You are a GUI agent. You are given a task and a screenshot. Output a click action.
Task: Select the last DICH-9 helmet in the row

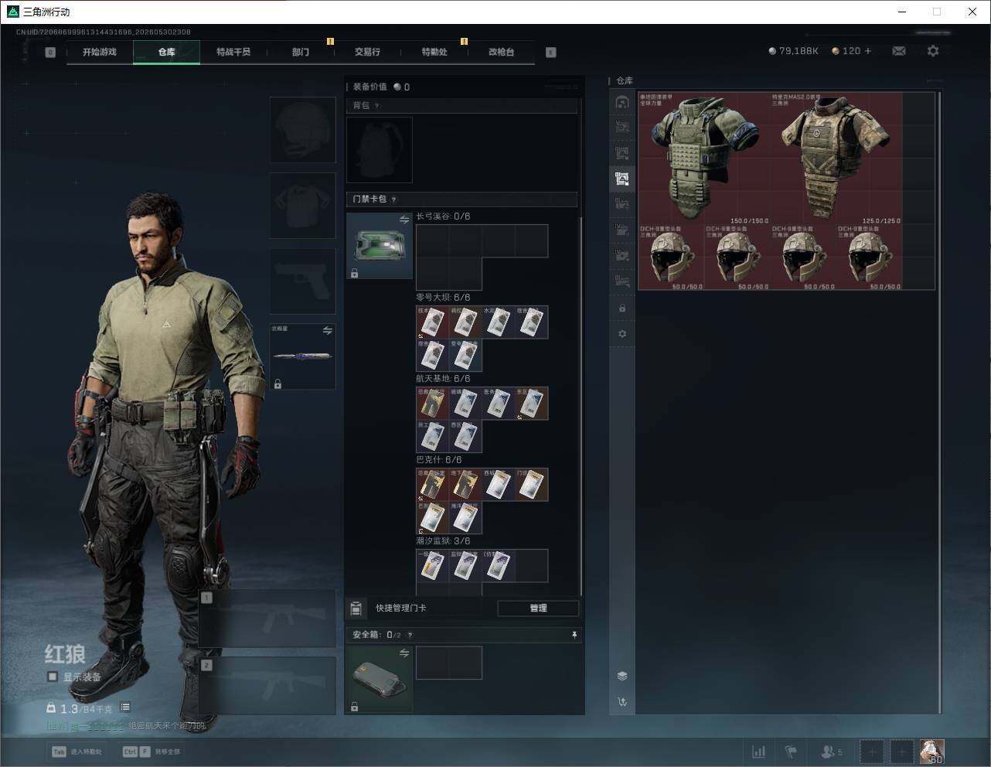[x=870, y=257]
